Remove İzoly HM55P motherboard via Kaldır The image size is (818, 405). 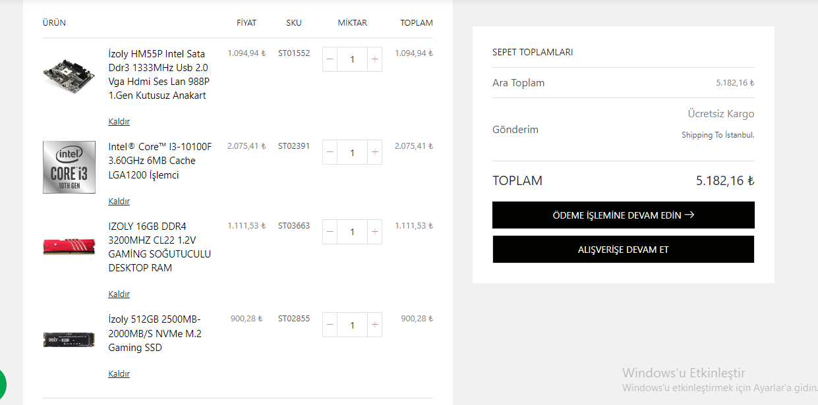(119, 122)
